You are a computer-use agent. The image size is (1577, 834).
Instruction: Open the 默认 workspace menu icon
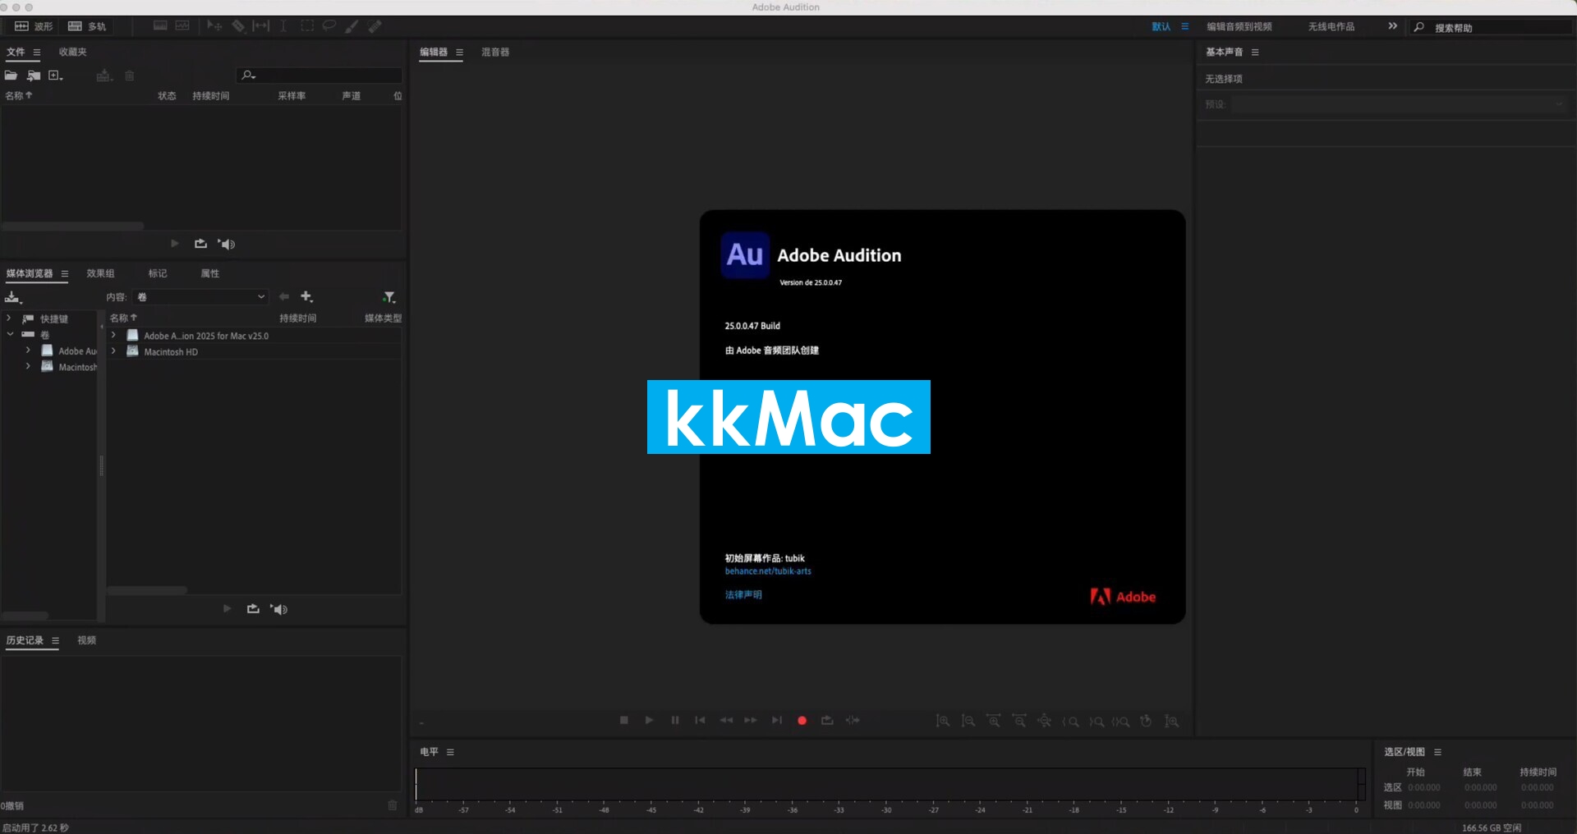(1185, 26)
